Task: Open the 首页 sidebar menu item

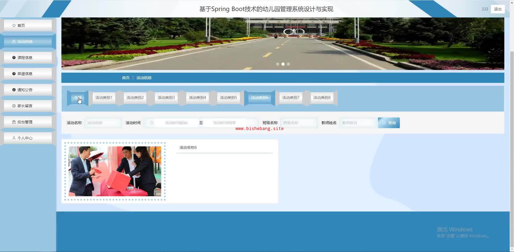Action: tap(28, 25)
